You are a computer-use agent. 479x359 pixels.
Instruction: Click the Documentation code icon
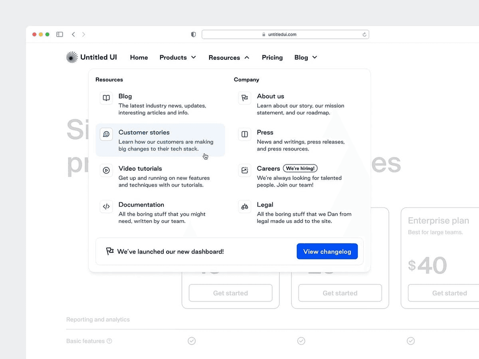coord(106,207)
